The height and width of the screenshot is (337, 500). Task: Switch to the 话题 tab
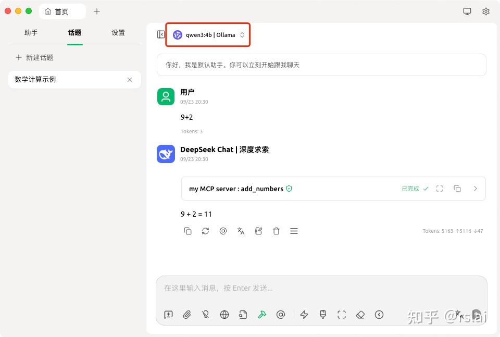pyautogui.click(x=74, y=32)
